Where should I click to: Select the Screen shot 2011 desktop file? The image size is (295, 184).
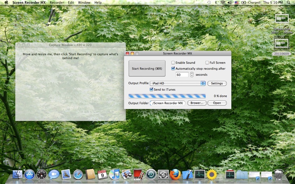pyautogui.click(x=282, y=24)
